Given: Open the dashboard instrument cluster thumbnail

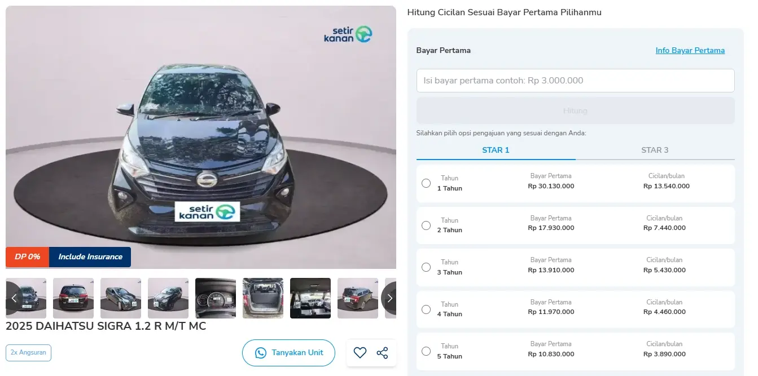Looking at the screenshot, I should point(216,298).
